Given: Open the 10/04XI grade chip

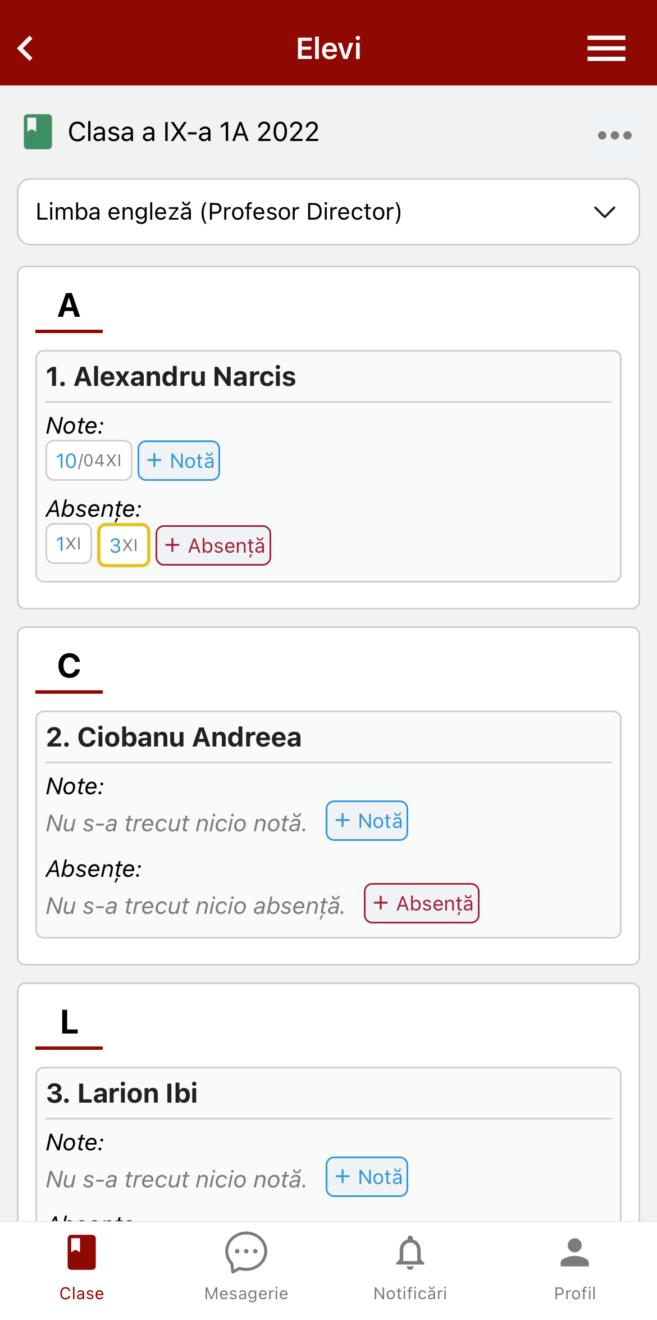Looking at the screenshot, I should click(x=89, y=461).
